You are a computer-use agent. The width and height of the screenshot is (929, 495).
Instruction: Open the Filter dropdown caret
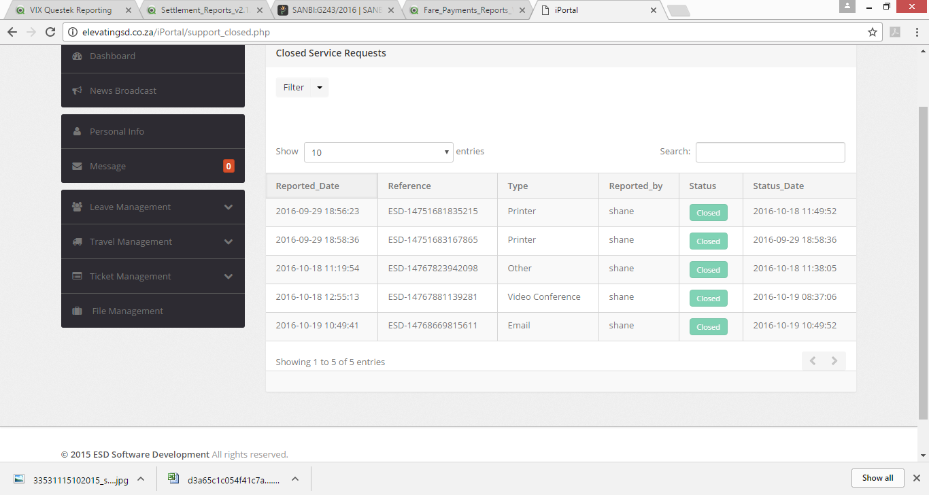click(320, 88)
